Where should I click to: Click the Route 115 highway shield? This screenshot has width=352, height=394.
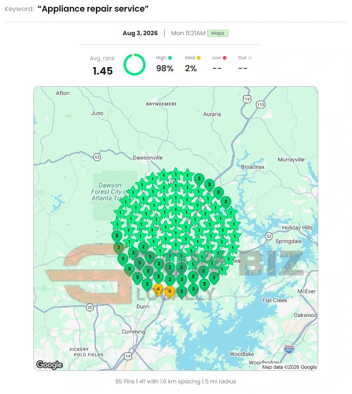pyautogui.click(x=260, y=105)
